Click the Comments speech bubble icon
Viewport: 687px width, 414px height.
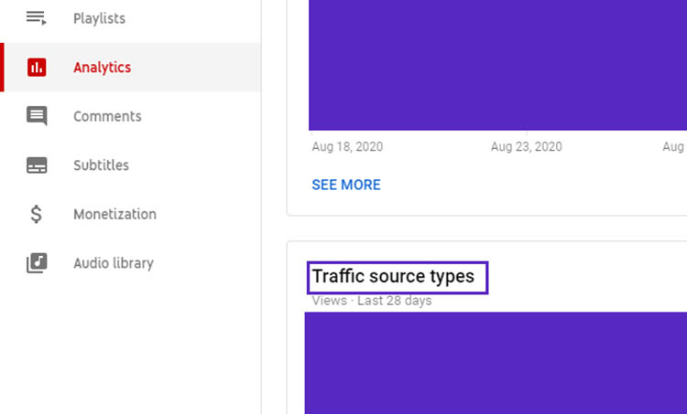(x=37, y=116)
